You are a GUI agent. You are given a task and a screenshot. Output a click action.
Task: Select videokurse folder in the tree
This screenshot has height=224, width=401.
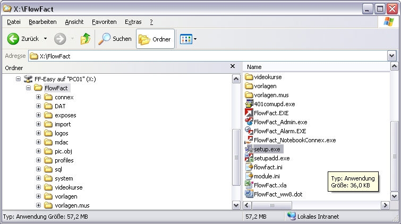coord(69,187)
